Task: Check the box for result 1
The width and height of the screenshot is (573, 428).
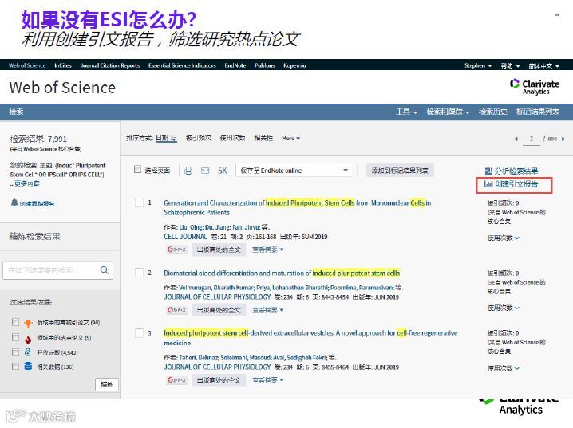Action: pyautogui.click(x=139, y=202)
